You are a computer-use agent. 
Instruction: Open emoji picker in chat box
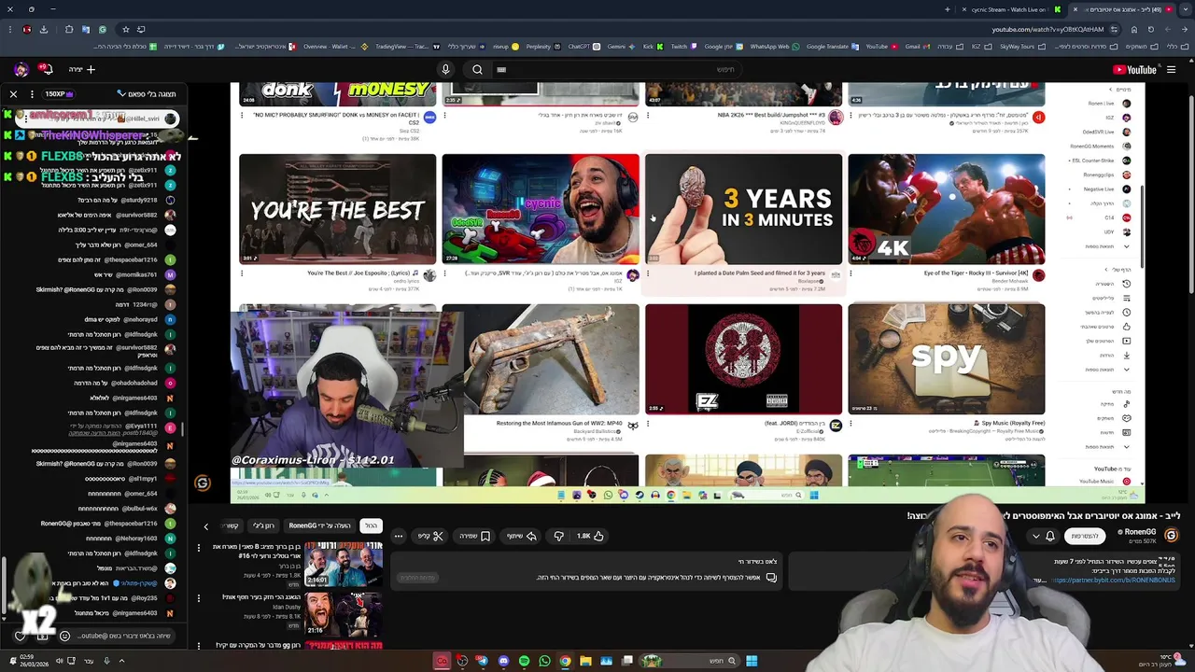click(x=64, y=636)
